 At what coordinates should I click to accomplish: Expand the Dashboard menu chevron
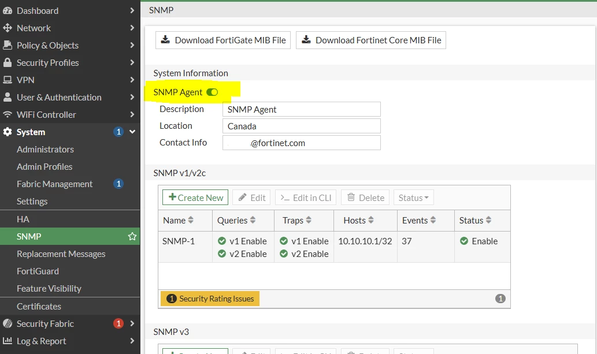click(x=132, y=10)
